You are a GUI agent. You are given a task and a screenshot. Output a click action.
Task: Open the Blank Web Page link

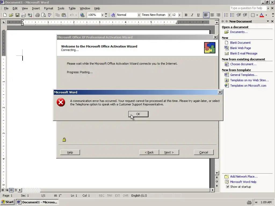point(240,48)
